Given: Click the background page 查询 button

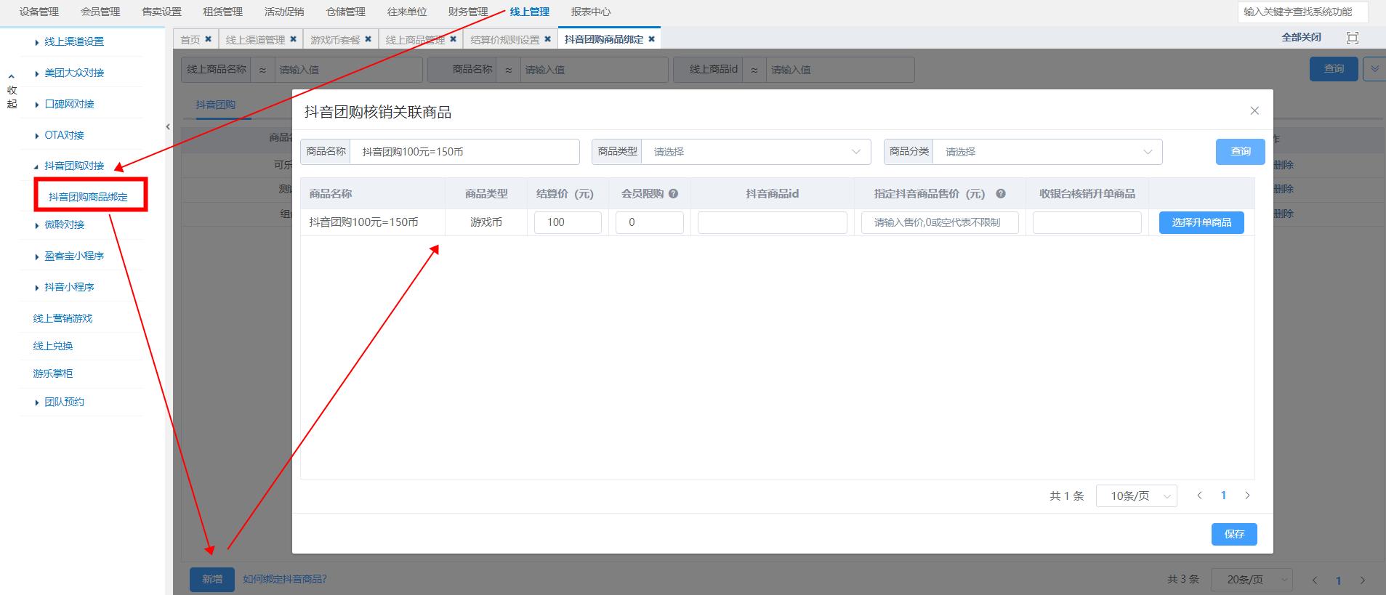Looking at the screenshot, I should click(1334, 69).
